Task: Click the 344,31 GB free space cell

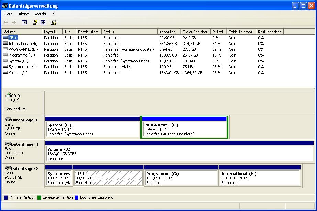Action: 191,44
